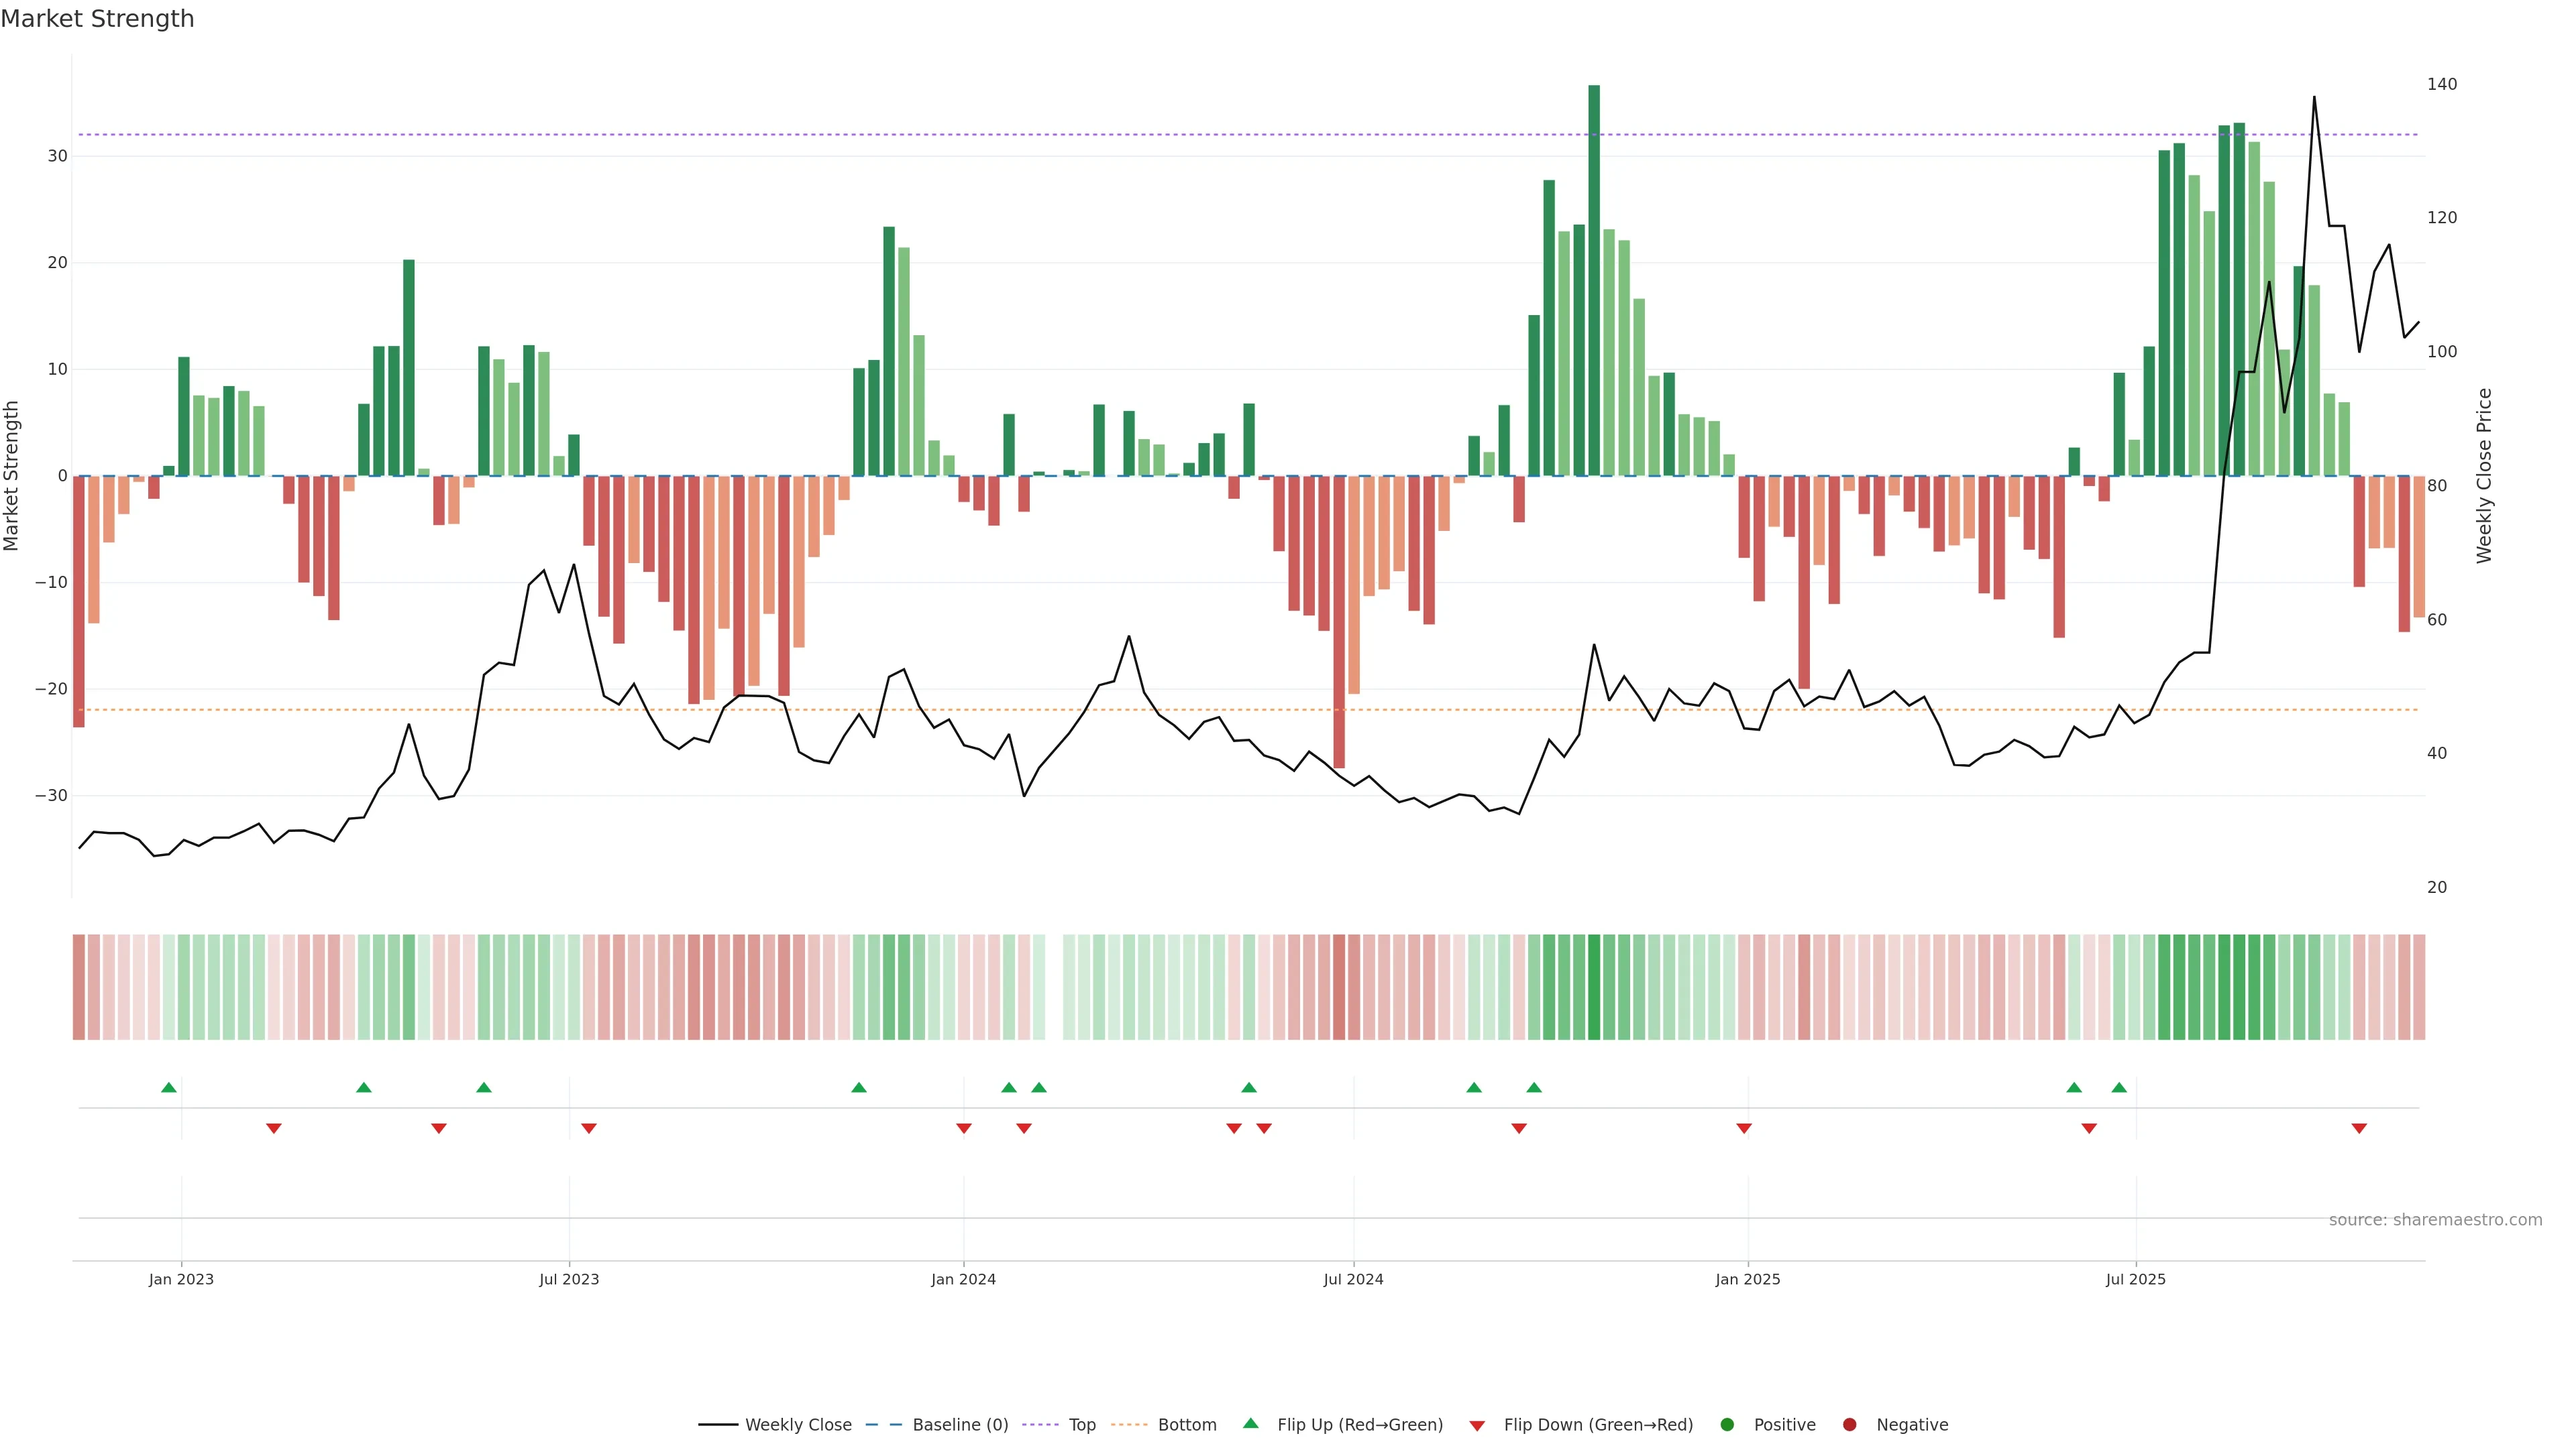
Task: Click the Market Strength chart title
Action: (x=97, y=19)
